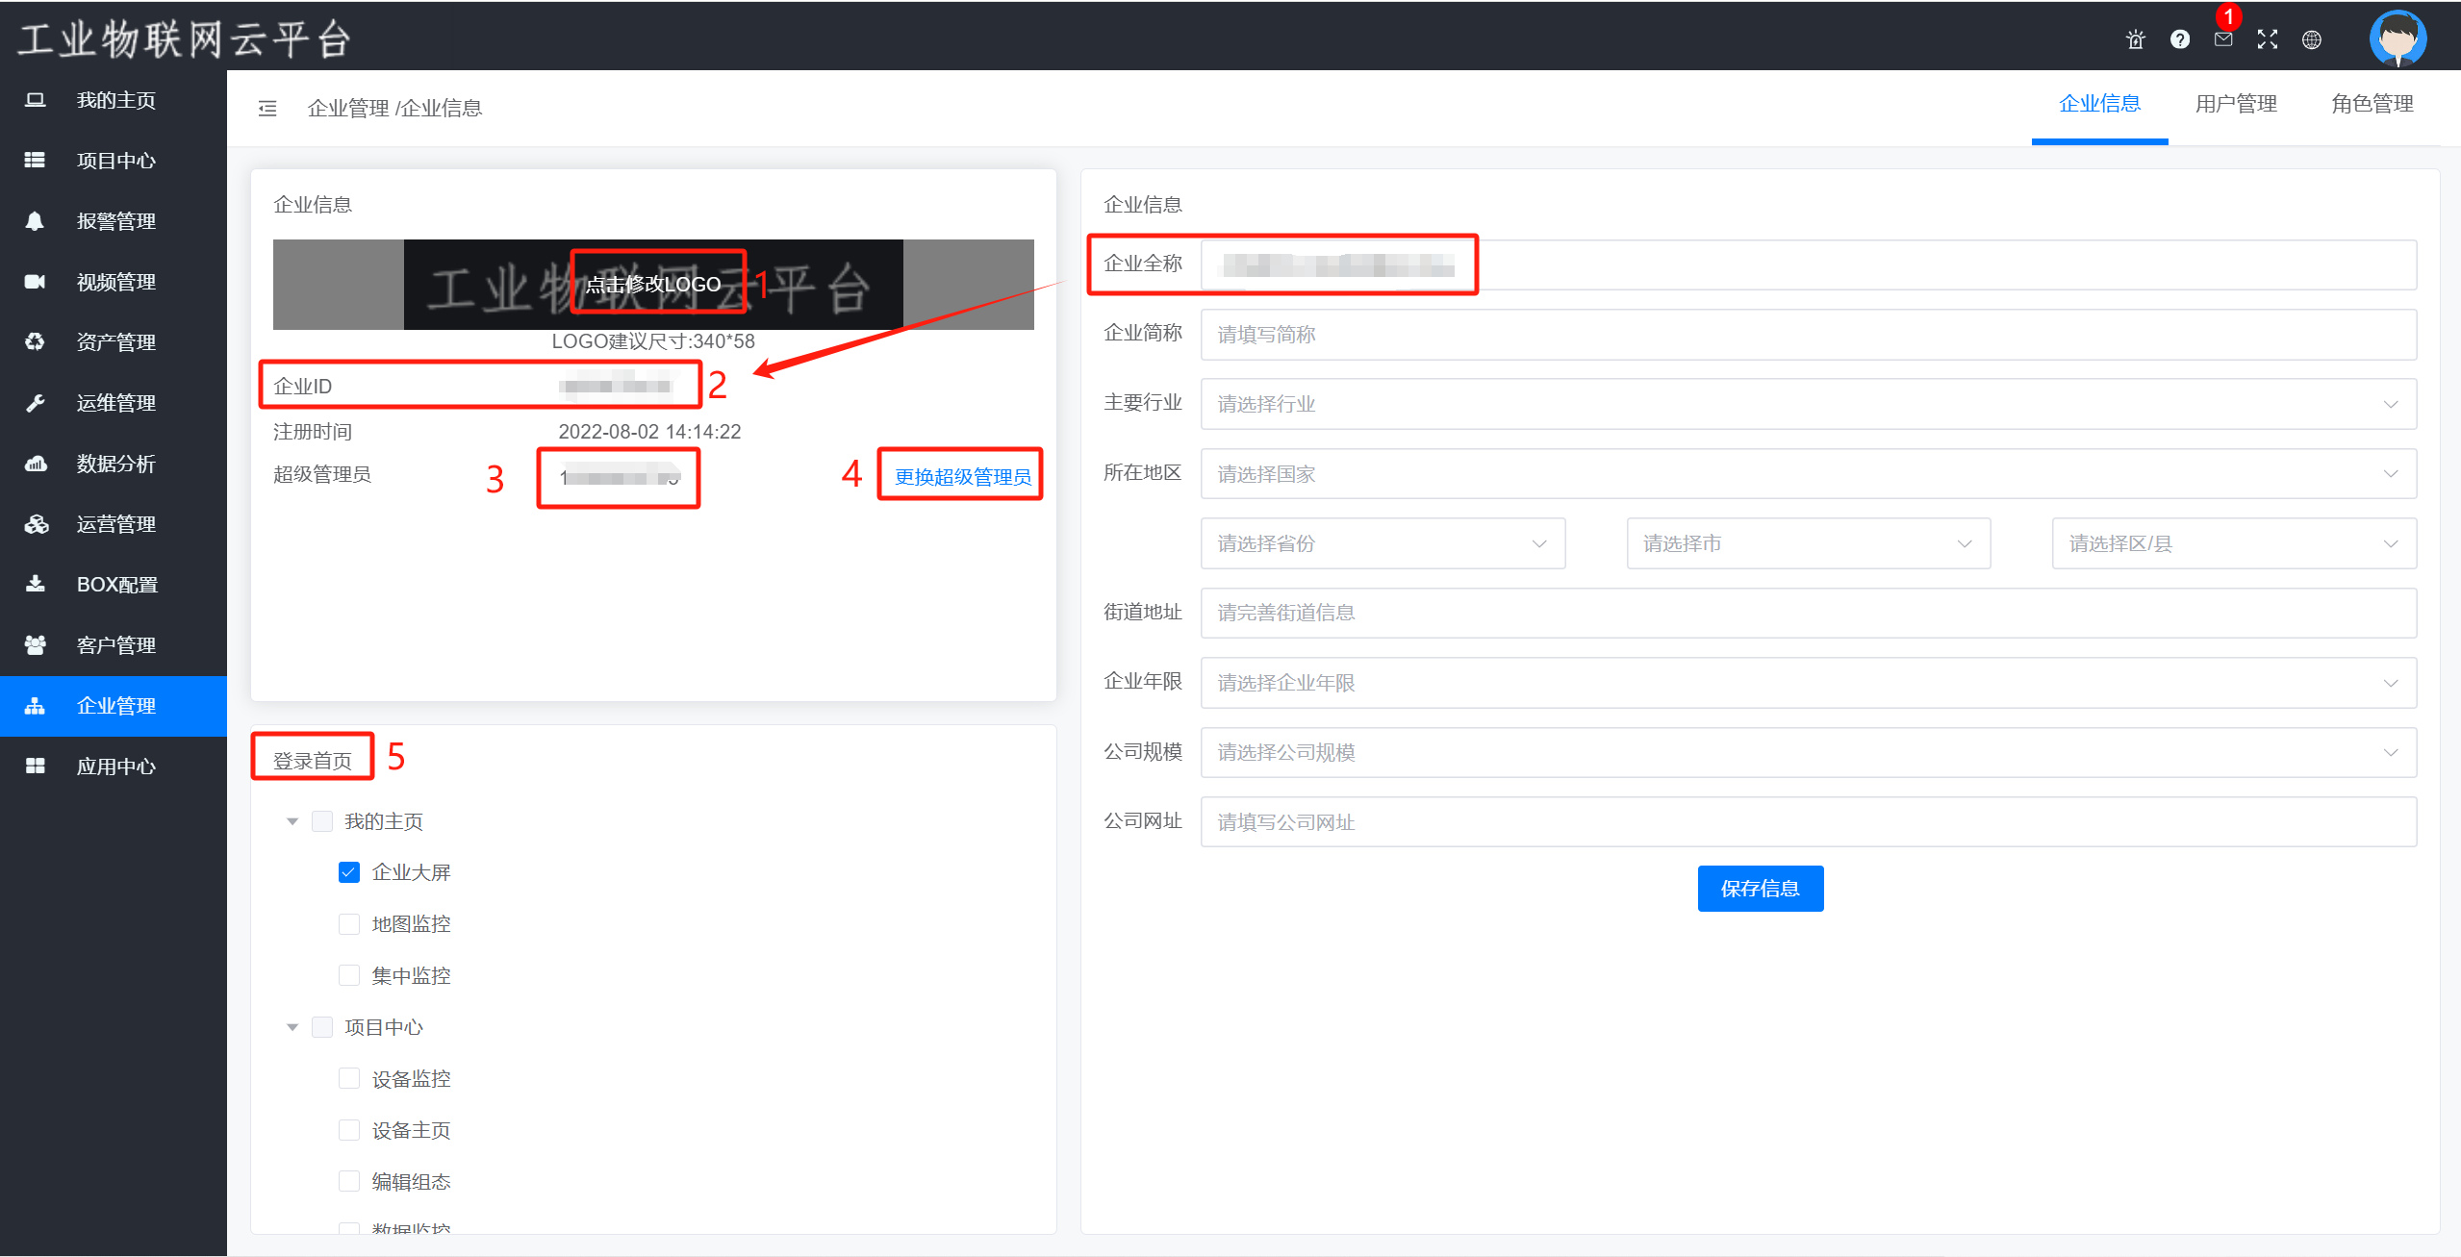Screen dimensions: 2461x1257
Task: Open 客户管理 in the sidebar
Action: coord(114,645)
